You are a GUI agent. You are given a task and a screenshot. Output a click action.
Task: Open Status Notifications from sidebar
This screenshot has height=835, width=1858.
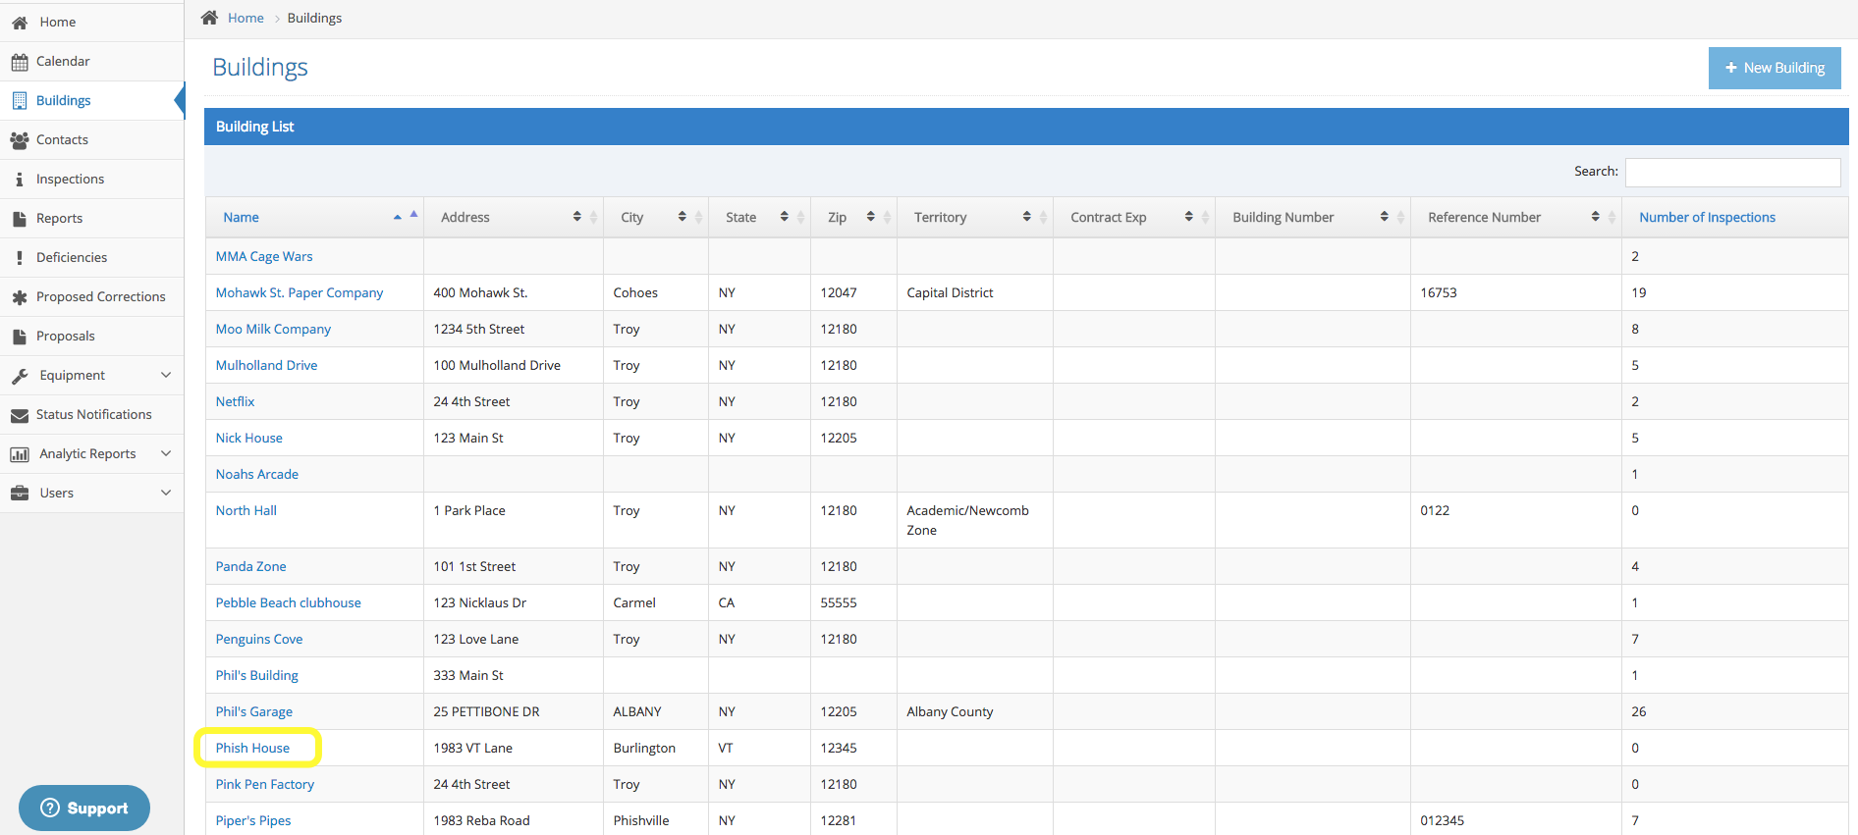coord(91,414)
